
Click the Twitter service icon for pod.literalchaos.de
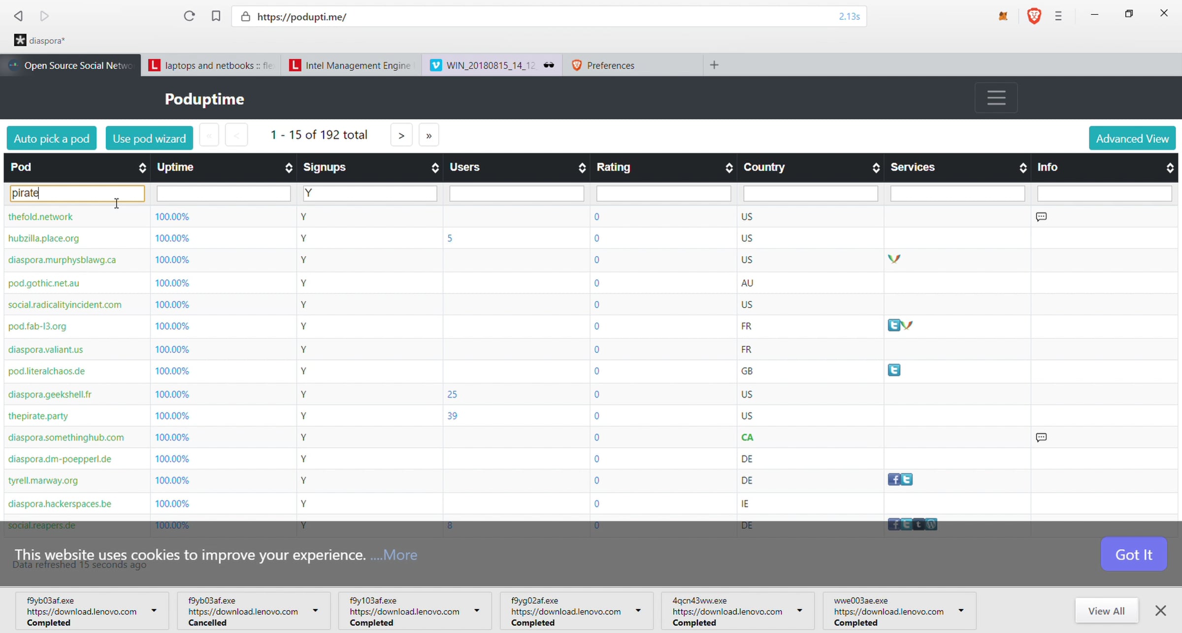[x=894, y=370]
